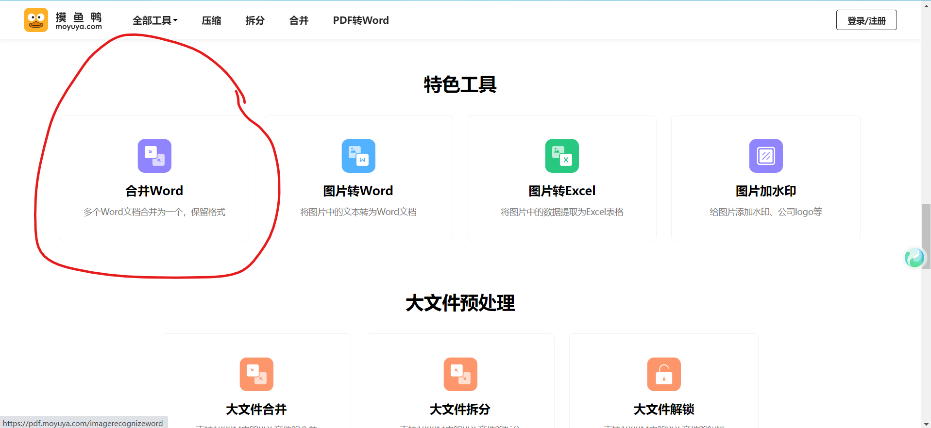Click the text 将图片中的文本转为Word文档
Screen dimensions: 931x428
[358, 212]
